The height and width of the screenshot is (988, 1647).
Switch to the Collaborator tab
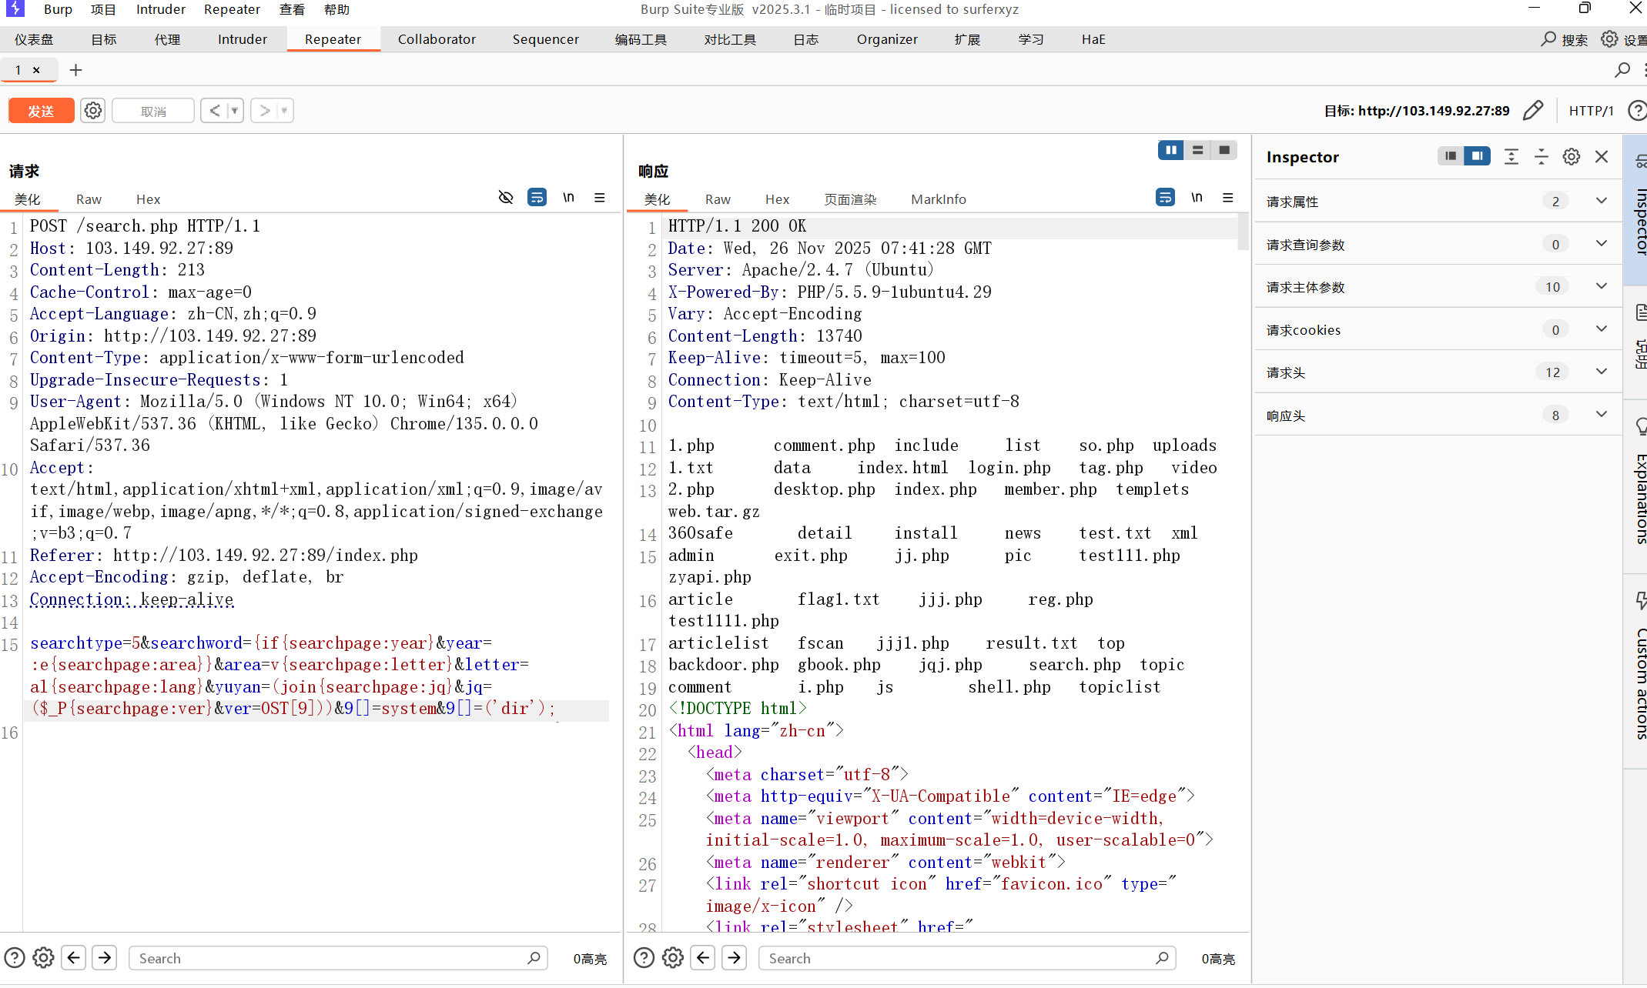point(437,39)
